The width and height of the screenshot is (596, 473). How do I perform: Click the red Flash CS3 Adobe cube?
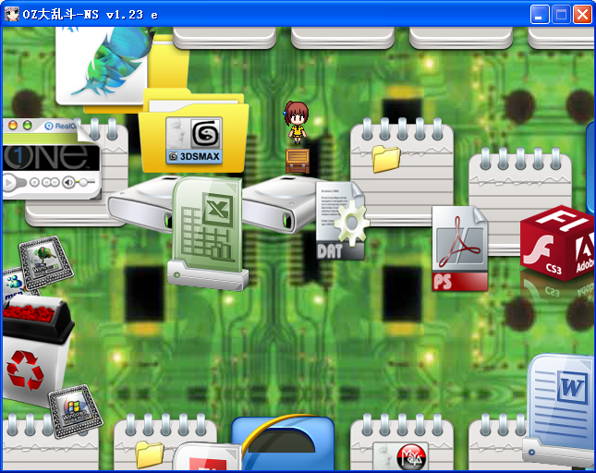click(557, 243)
